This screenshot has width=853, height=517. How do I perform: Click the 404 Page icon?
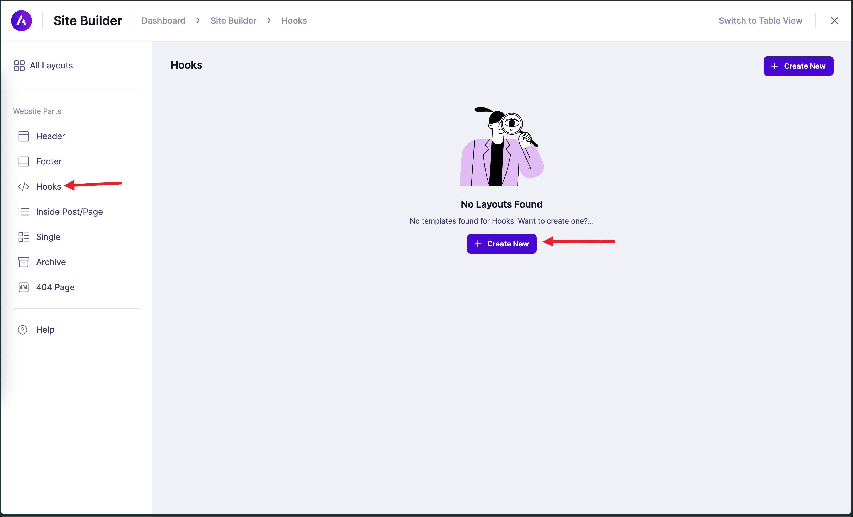(24, 287)
